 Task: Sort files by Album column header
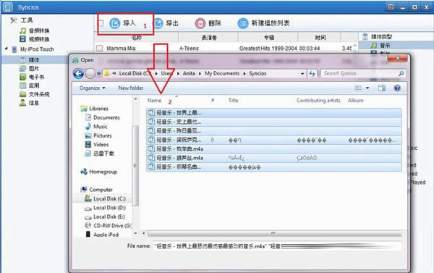pyautogui.click(x=356, y=101)
